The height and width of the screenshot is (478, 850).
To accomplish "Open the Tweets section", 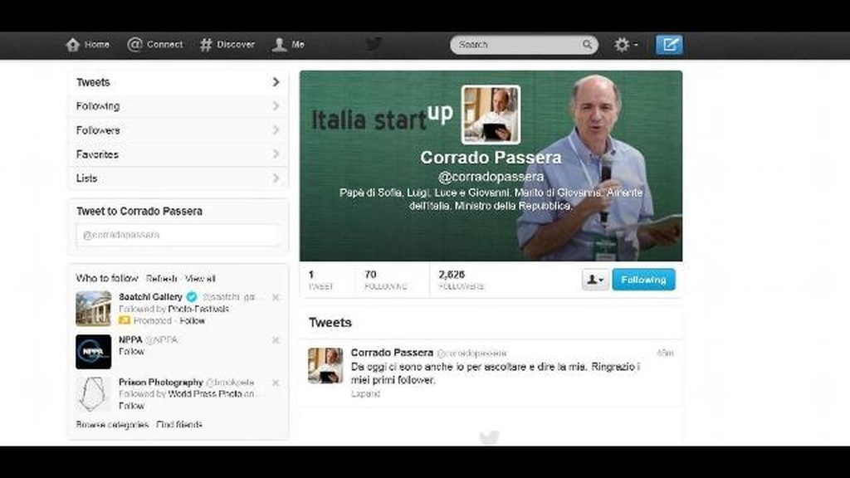I will [178, 82].
